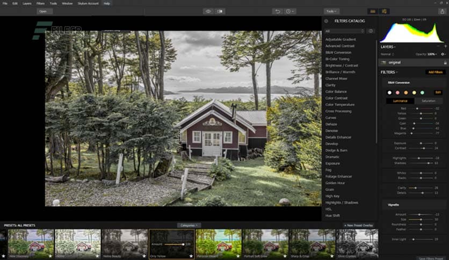Screen dimensions: 449x260
Task: Select the white color filter swatch
Action: pos(389,92)
